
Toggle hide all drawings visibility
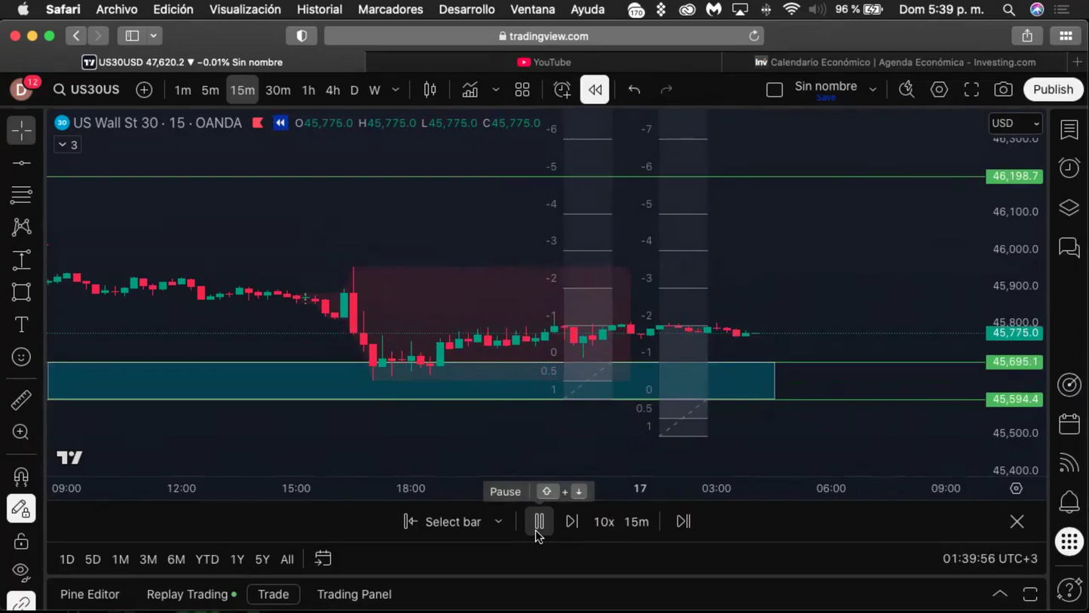21,572
